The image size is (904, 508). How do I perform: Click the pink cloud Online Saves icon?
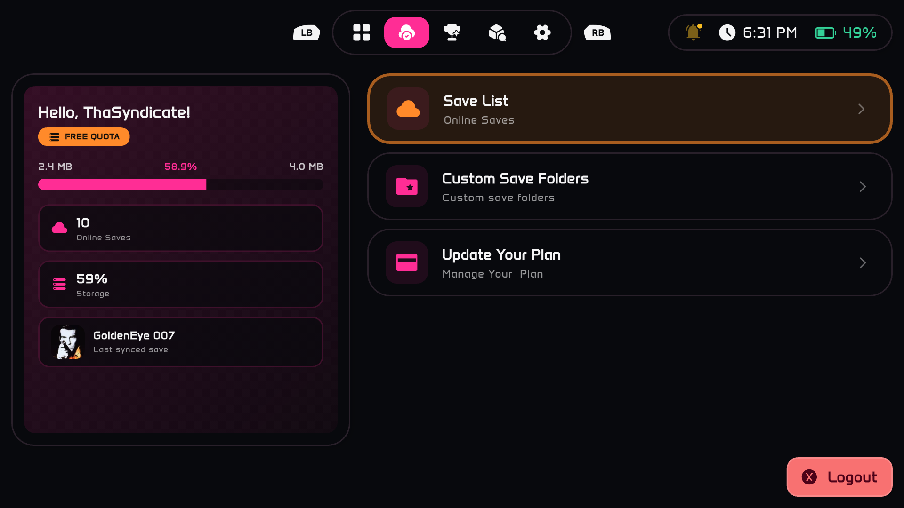click(x=59, y=228)
